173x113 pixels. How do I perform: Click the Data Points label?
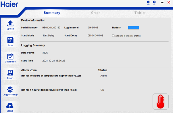[x=28, y=53]
